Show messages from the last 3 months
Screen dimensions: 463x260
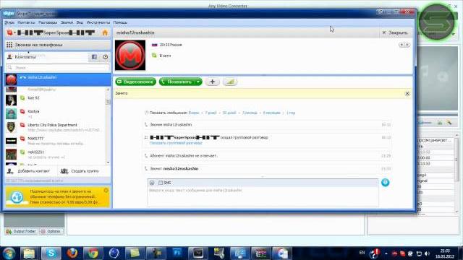tap(250, 113)
